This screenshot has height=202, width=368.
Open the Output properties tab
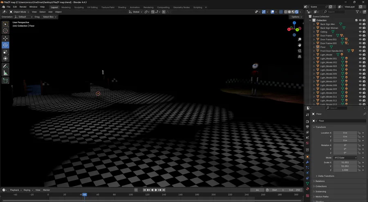307,127
